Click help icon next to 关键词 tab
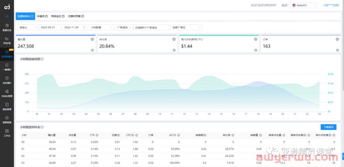The width and height of the screenshot is (344, 167). pos(46,16)
